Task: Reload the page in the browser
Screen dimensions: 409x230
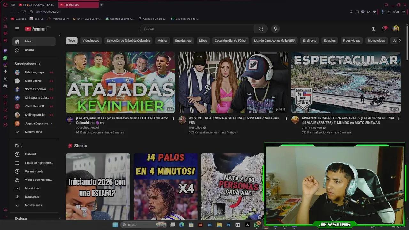Action: click(x=24, y=12)
